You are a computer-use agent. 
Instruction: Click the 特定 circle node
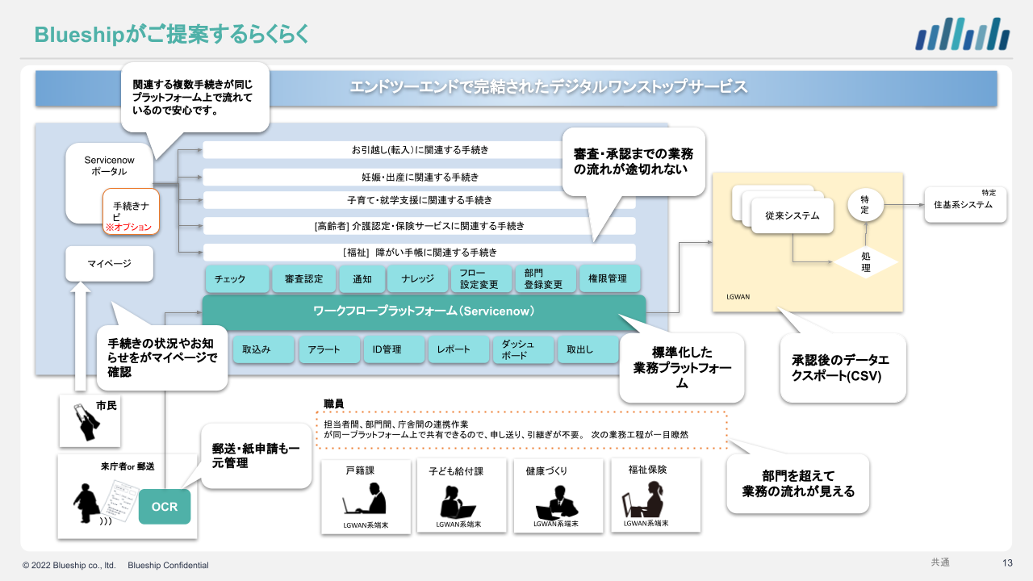[x=865, y=205]
